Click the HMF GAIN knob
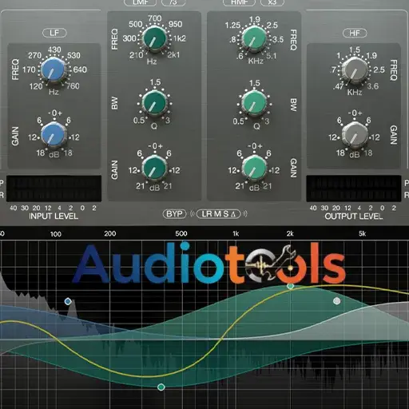The width and height of the screenshot is (409, 409). click(x=254, y=169)
